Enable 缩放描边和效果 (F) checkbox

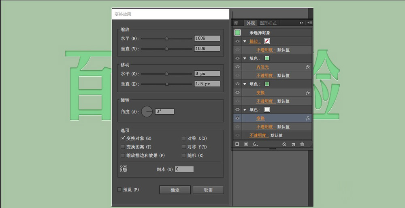(123, 155)
